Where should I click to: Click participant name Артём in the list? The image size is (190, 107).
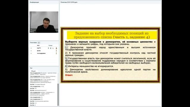pos(39,51)
